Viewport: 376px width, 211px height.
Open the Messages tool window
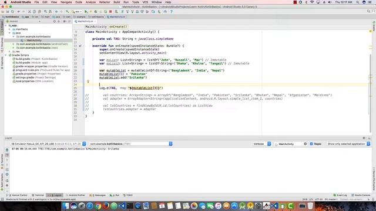[98, 195]
